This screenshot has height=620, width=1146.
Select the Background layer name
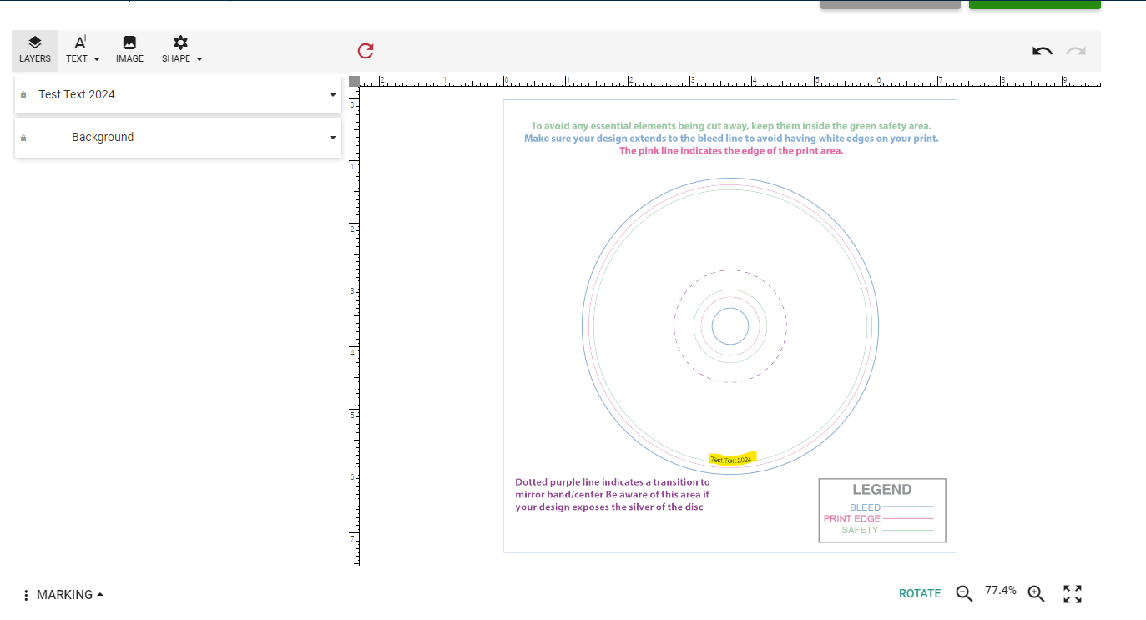(103, 138)
